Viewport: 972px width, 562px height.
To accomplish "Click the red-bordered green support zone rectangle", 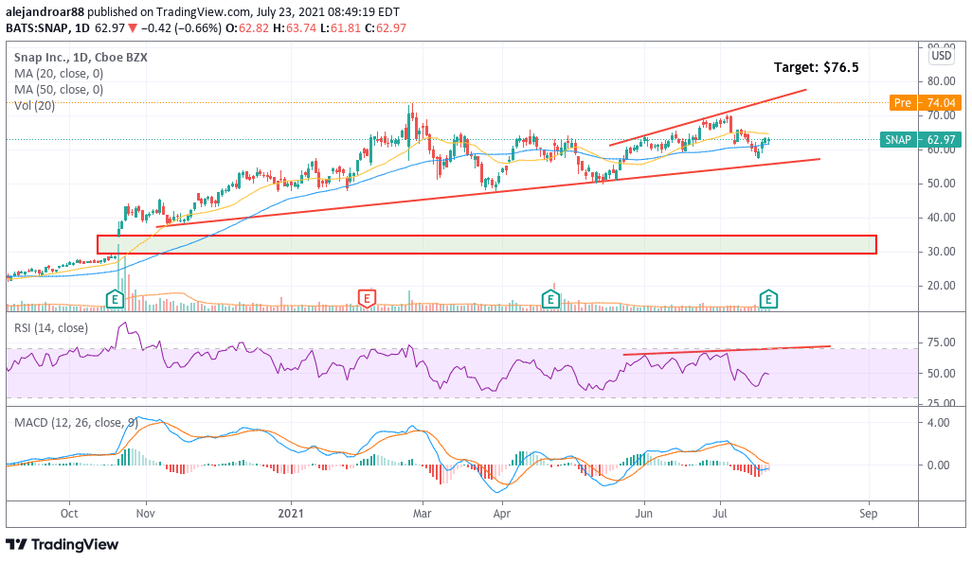I will pos(487,244).
